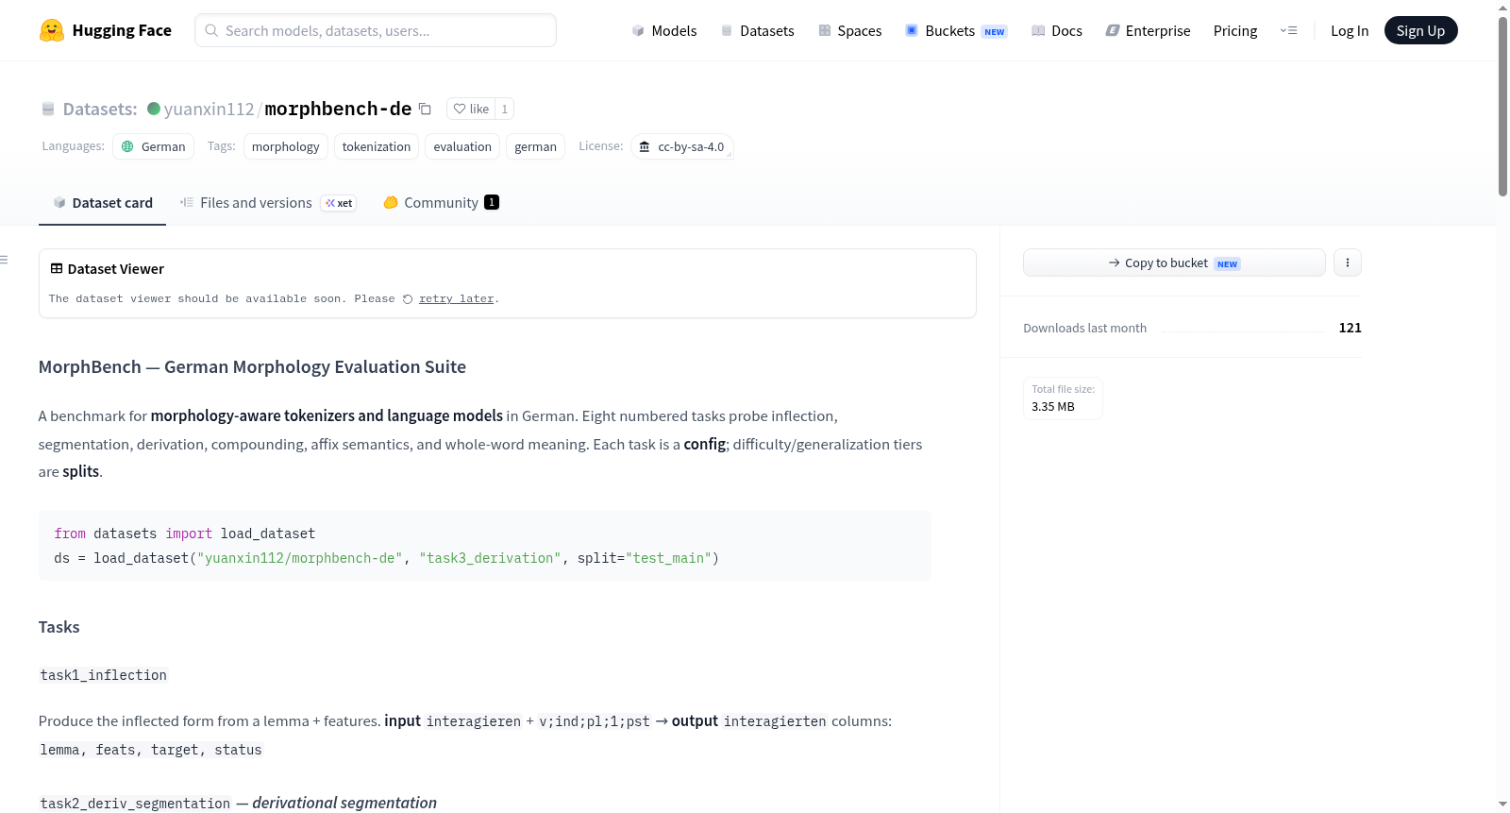Click the Log In link
Image resolution: width=1510 pixels, height=813 pixels.
pos(1350,31)
